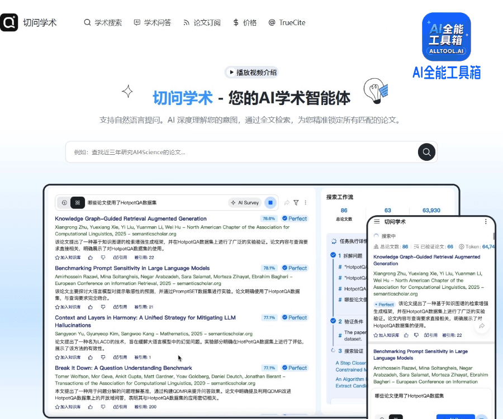Thumbs-up the paper with 被引用: 1
Screen dimensions: 503x419
(91, 357)
